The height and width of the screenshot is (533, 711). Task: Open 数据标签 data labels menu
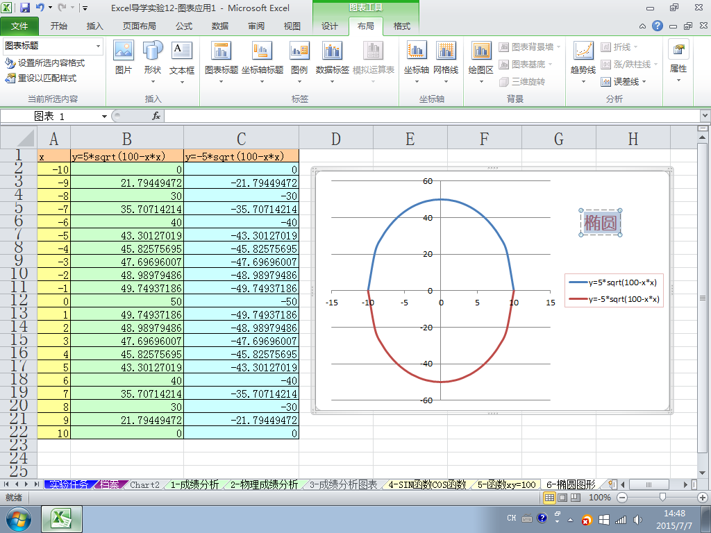(333, 62)
